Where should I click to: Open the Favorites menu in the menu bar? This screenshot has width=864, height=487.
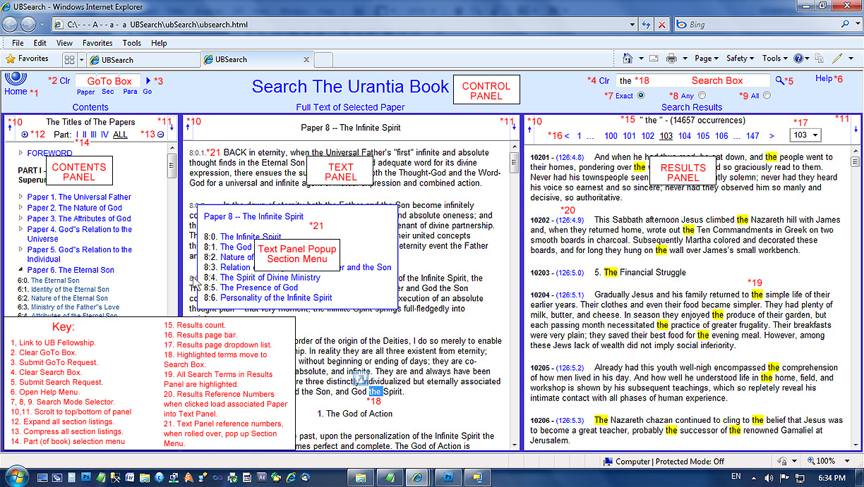point(97,43)
